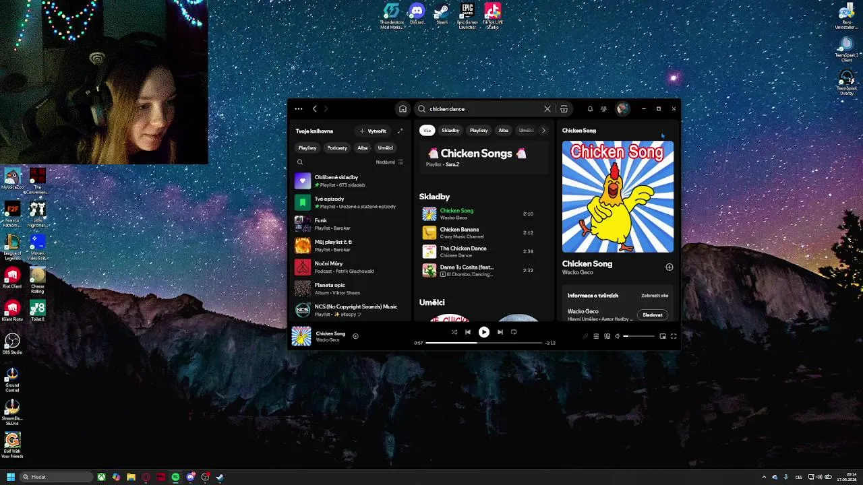
Task: Go back in Spotify navigation
Action: 314,108
